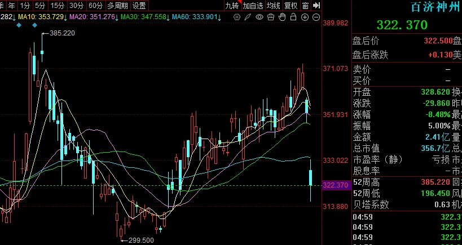Click the 351.931 price axis label
Viewport: 462px width, 245px height.
tap(336, 114)
